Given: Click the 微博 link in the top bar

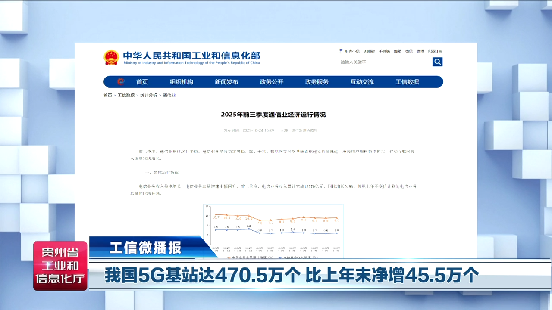Looking at the screenshot, I should tap(420, 51).
